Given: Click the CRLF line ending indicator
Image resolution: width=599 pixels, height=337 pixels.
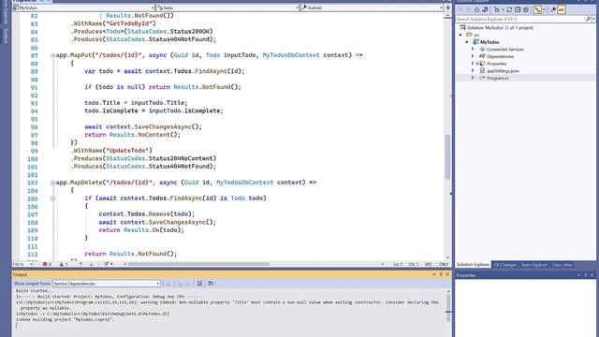Looking at the screenshot, I should coord(443,264).
